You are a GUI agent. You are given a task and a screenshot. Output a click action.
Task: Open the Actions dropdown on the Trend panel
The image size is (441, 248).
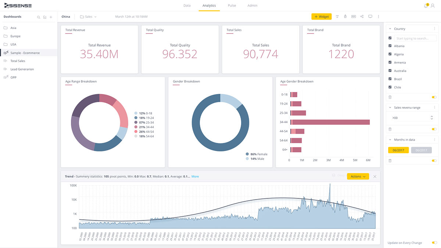pyautogui.click(x=358, y=176)
